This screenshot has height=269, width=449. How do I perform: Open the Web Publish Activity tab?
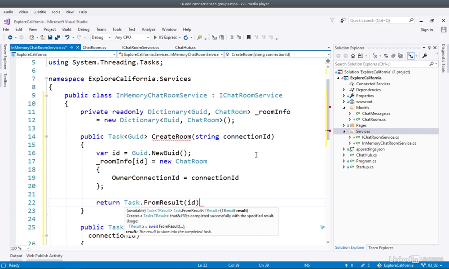point(44,256)
